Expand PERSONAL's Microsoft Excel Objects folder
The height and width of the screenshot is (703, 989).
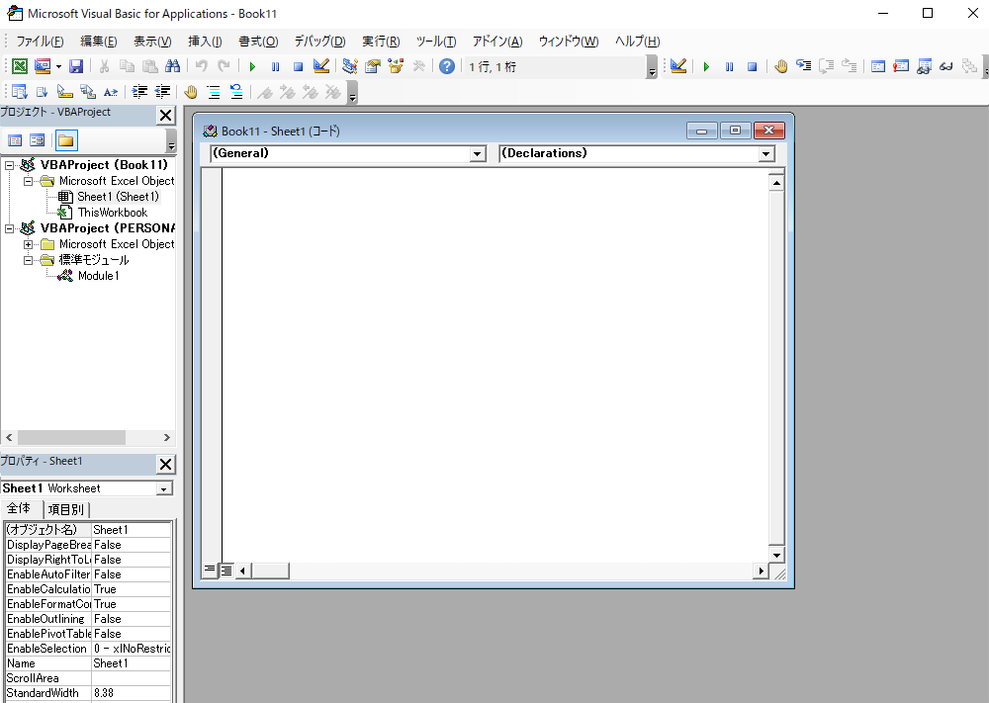[x=28, y=244]
